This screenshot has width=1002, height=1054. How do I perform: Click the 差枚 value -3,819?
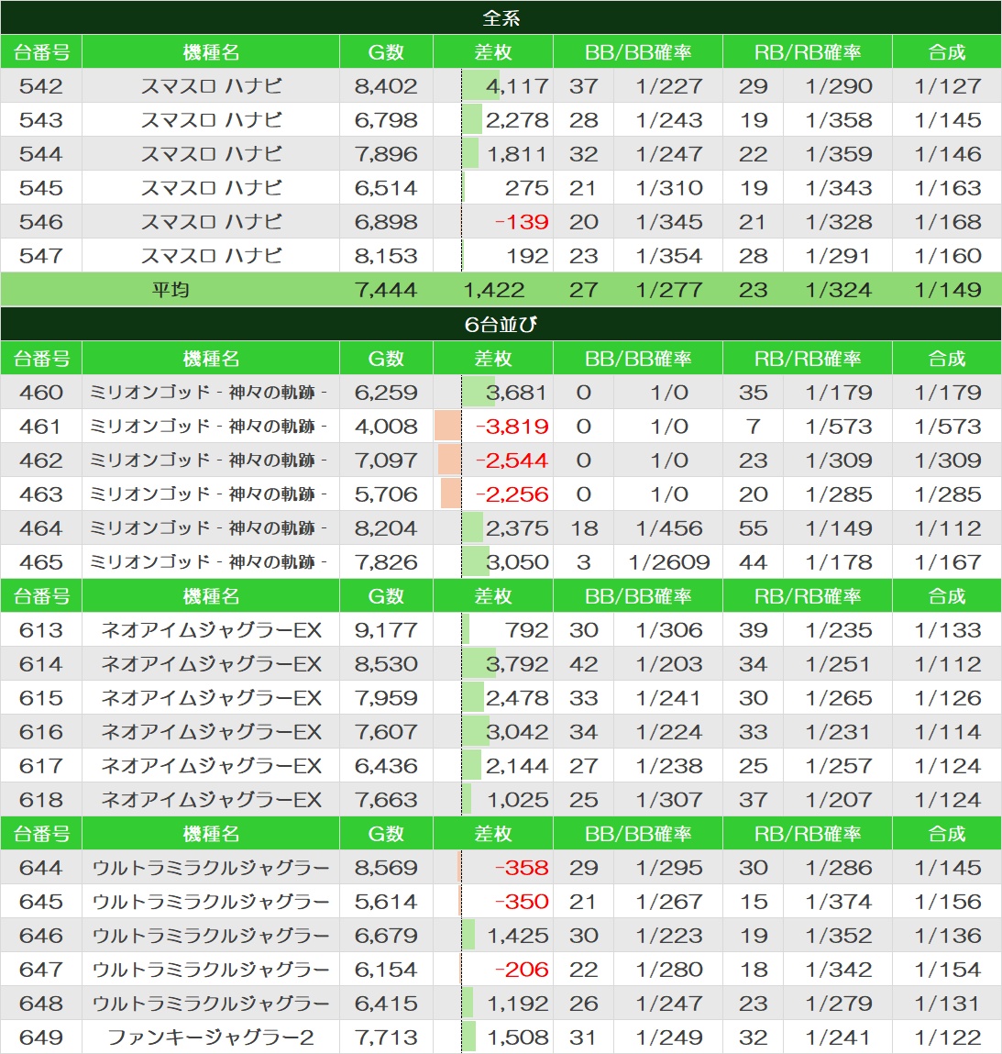click(x=512, y=427)
